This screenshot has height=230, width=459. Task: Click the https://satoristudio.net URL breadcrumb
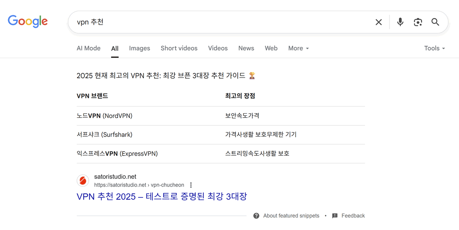tap(139, 185)
